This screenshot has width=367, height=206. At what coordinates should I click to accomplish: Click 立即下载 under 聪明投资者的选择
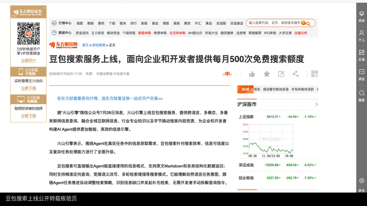(28, 116)
